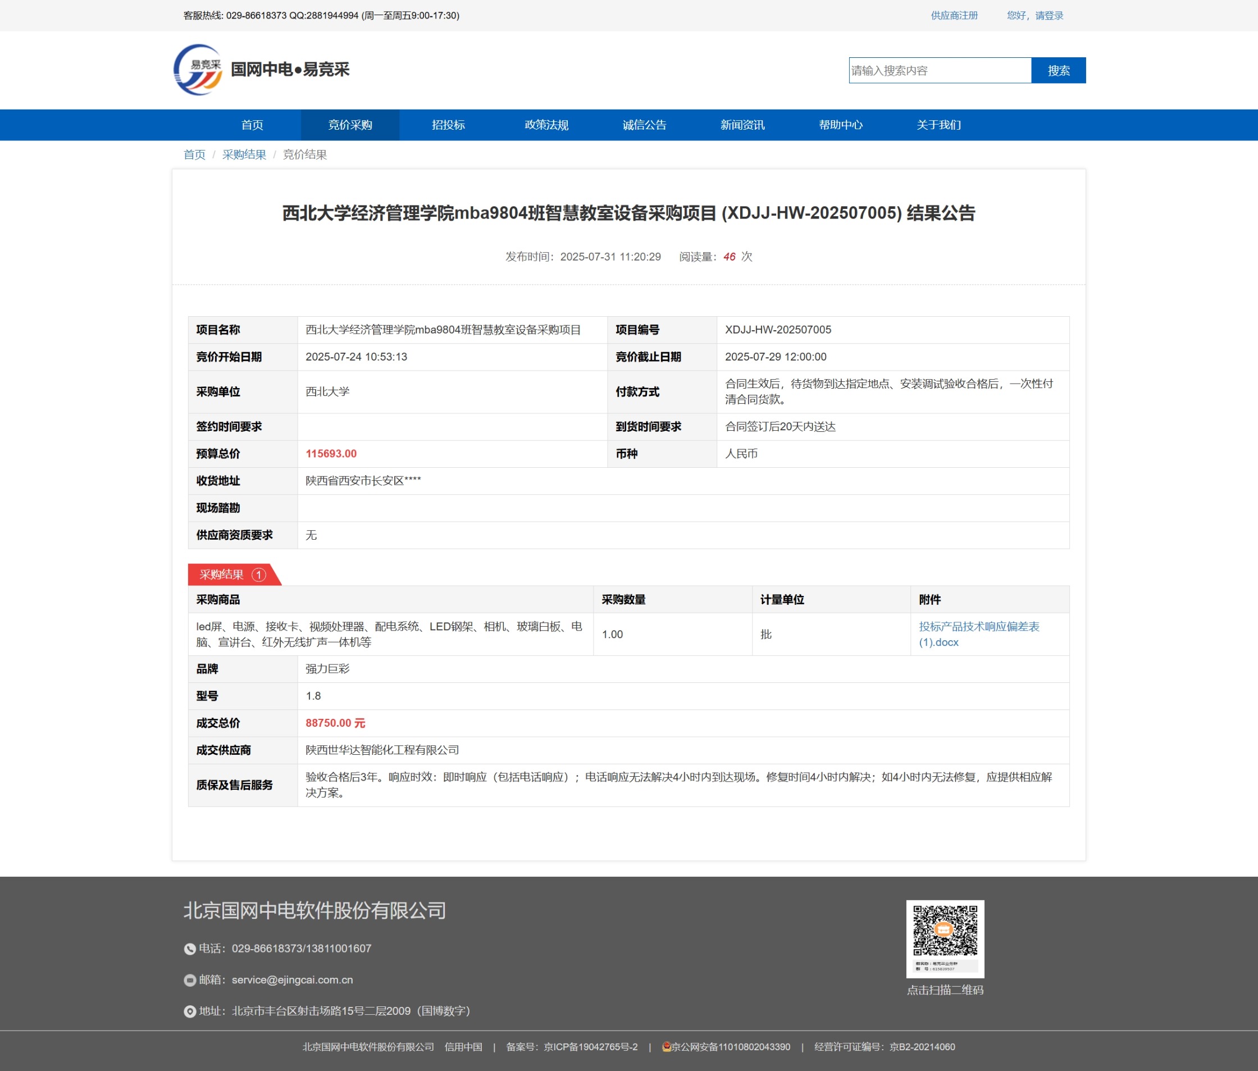Image resolution: width=1258 pixels, height=1071 pixels.
Task: Open the 供应商注册 link
Action: tap(954, 16)
